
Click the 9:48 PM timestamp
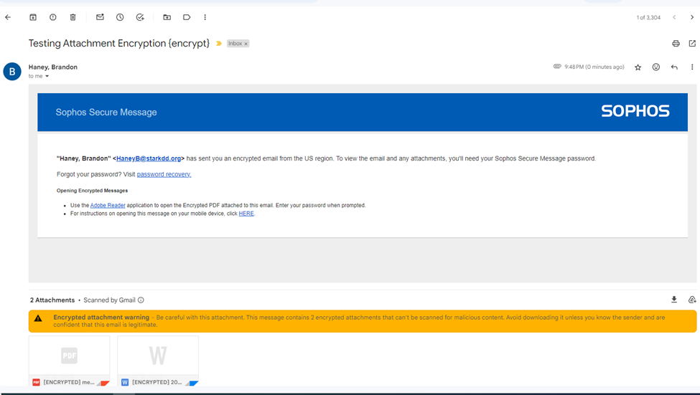594,67
